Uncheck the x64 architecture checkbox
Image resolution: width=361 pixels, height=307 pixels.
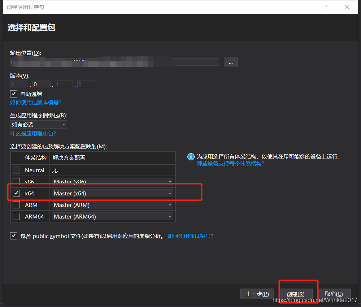click(x=16, y=193)
